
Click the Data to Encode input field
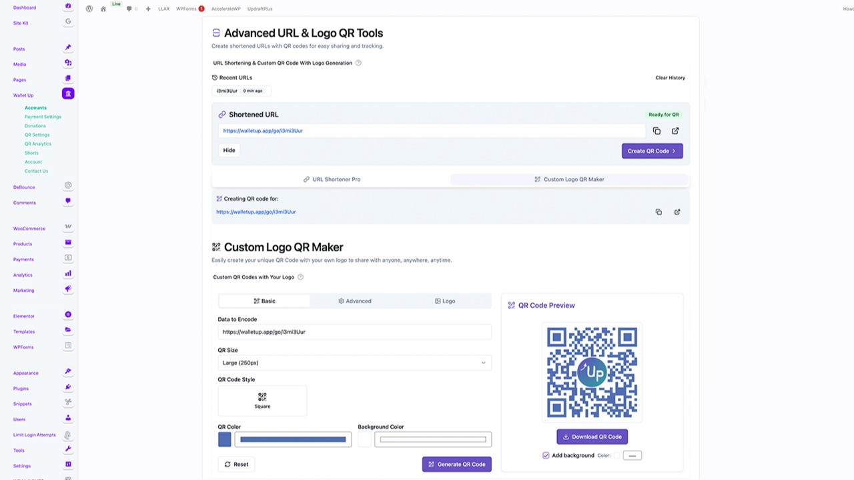[354, 332]
